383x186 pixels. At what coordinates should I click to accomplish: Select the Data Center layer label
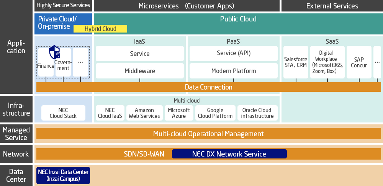16,176
